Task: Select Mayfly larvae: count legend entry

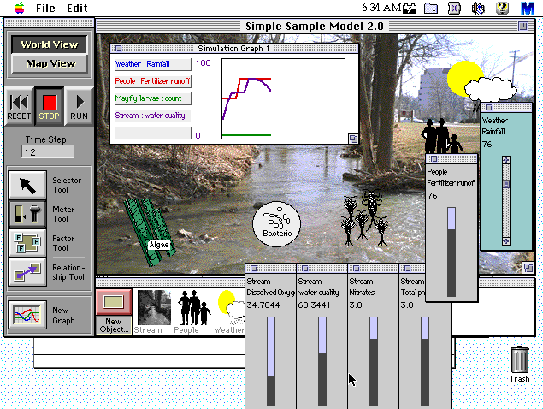Action: pos(152,98)
